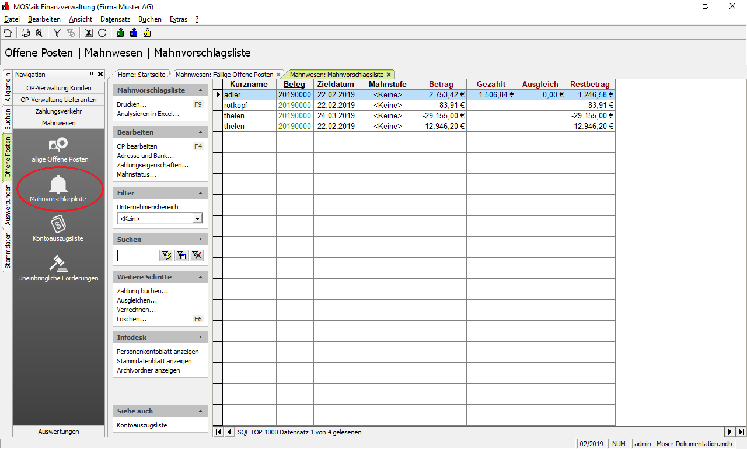Sort by Beleg column header
747x449 pixels.
(295, 85)
